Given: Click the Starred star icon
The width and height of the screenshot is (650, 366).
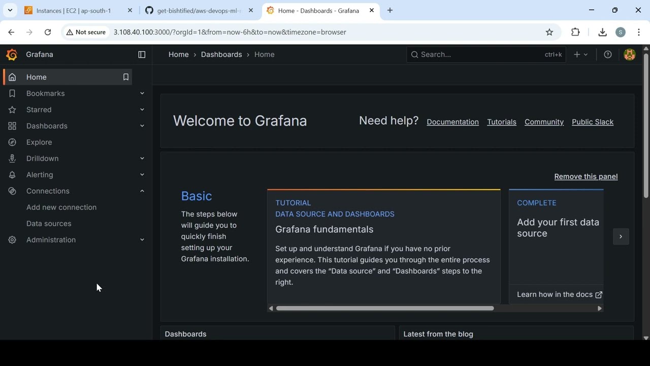Looking at the screenshot, I should [x=12, y=110].
